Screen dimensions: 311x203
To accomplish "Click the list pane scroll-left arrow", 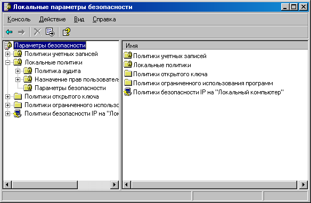I will pos(126,185).
